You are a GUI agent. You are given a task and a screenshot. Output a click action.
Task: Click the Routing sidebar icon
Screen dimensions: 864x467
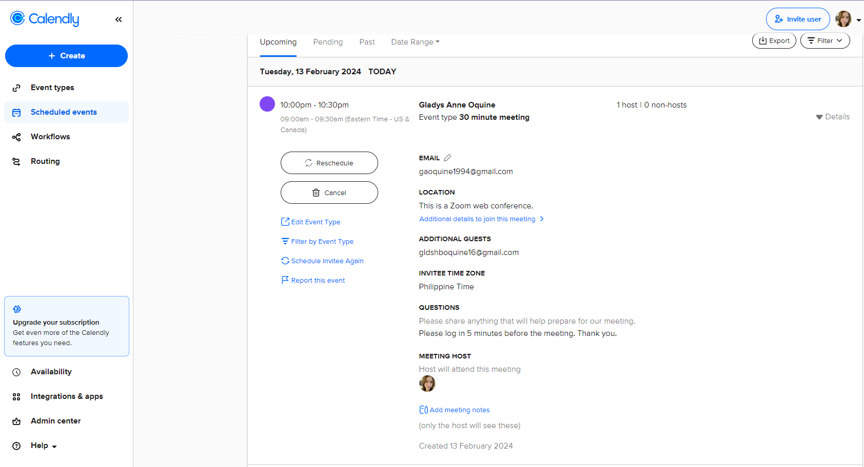click(x=16, y=162)
